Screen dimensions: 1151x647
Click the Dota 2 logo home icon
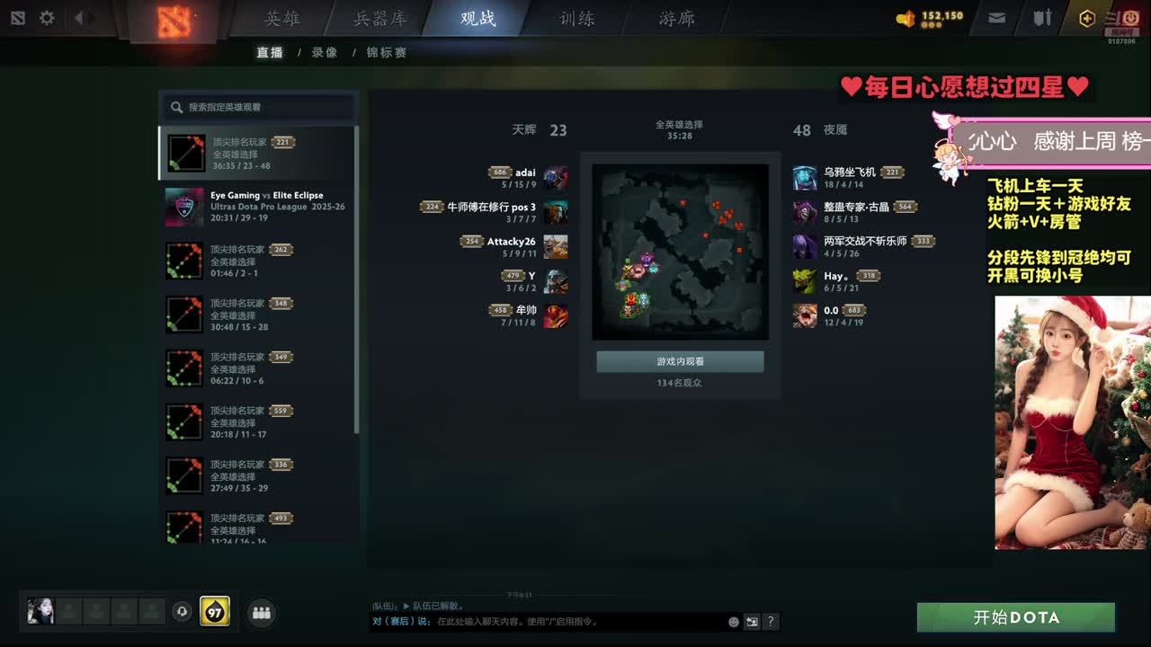pos(174,22)
